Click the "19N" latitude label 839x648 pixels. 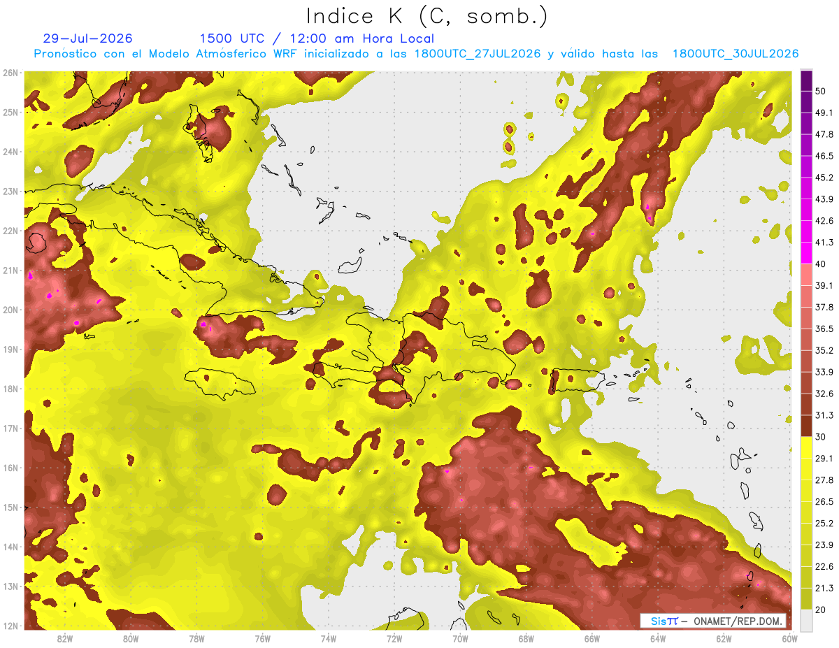coord(10,349)
